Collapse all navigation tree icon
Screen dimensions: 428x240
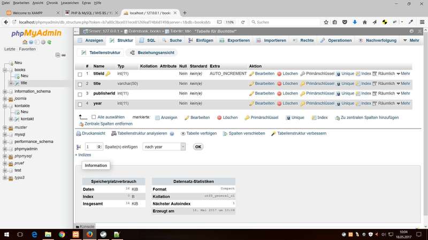coord(58,55)
